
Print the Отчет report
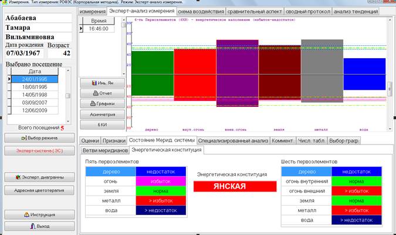point(102,93)
